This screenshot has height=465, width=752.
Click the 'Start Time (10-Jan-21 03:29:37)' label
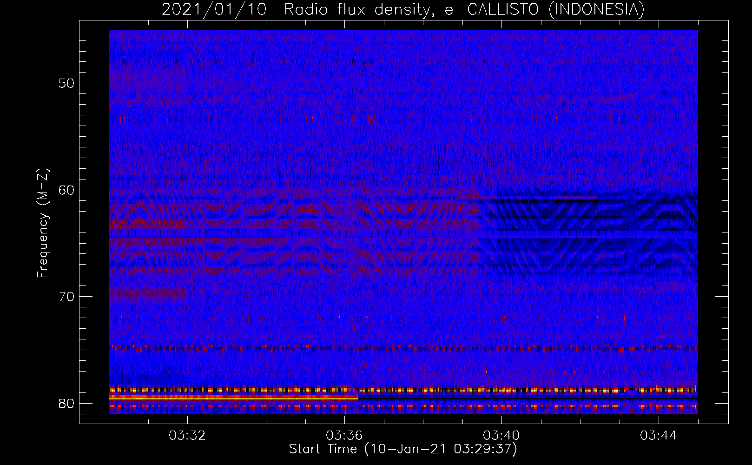[403, 449]
